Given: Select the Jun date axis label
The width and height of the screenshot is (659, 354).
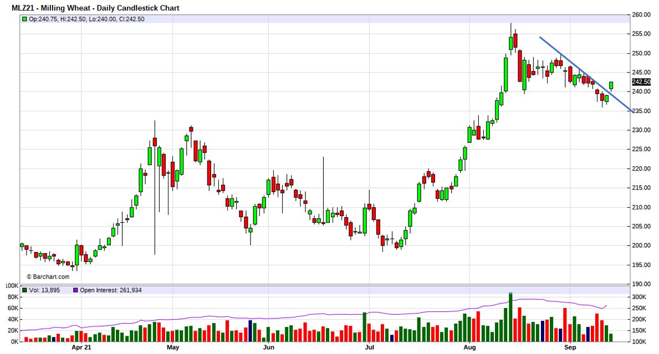Looking at the screenshot, I should click(x=268, y=348).
